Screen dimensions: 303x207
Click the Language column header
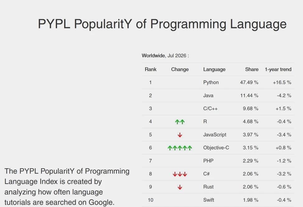(x=214, y=69)
